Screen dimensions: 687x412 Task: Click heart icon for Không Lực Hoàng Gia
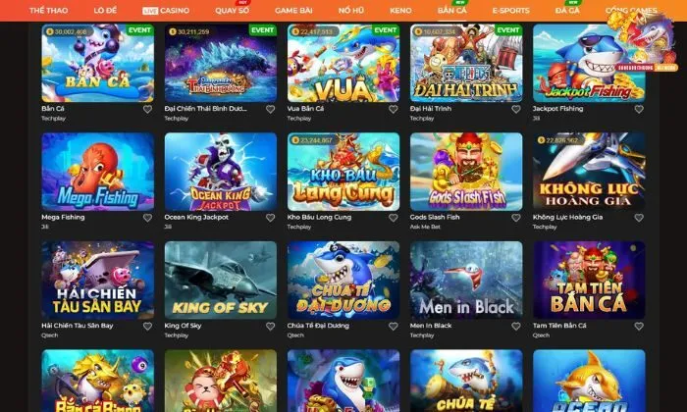pos(639,218)
